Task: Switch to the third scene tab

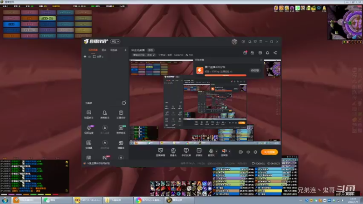Action: [114, 50]
